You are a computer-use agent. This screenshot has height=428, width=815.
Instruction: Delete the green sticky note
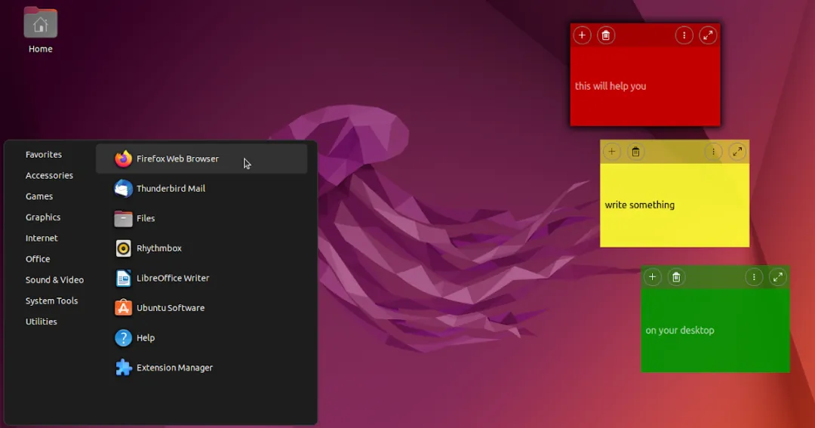pyautogui.click(x=675, y=277)
